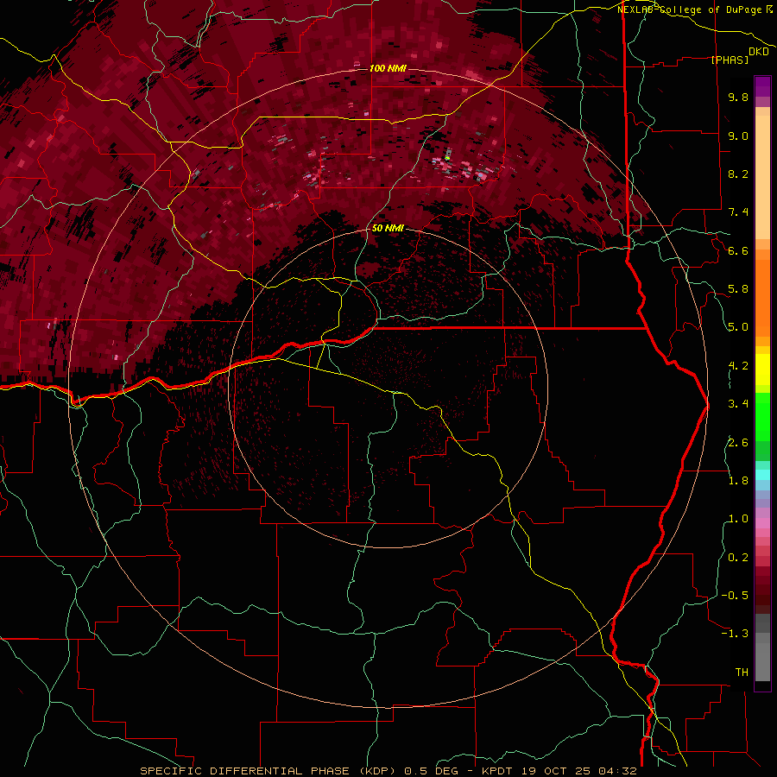Click the 100 NMI range ring label
Screen dimensions: 777x777
tap(388, 68)
